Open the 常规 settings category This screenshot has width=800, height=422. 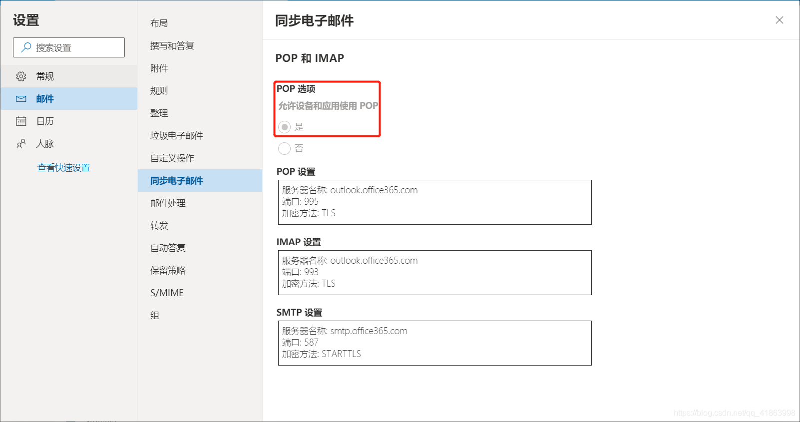[69, 76]
